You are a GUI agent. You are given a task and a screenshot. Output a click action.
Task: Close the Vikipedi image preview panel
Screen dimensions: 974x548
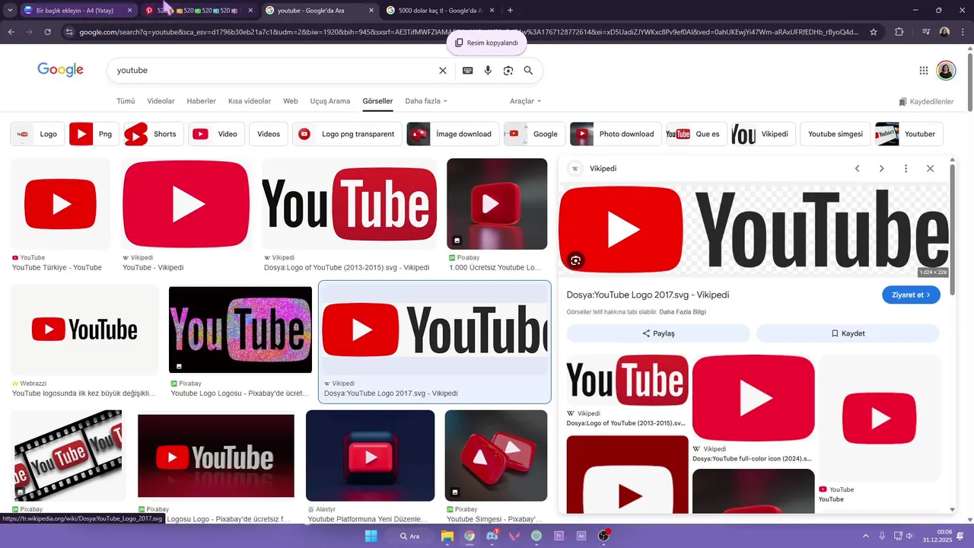tap(930, 168)
